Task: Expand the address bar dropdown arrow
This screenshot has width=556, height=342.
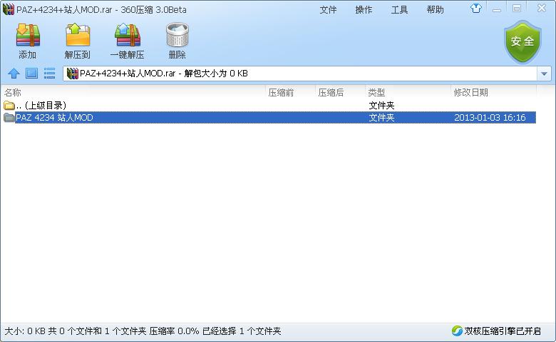Action: coord(544,74)
